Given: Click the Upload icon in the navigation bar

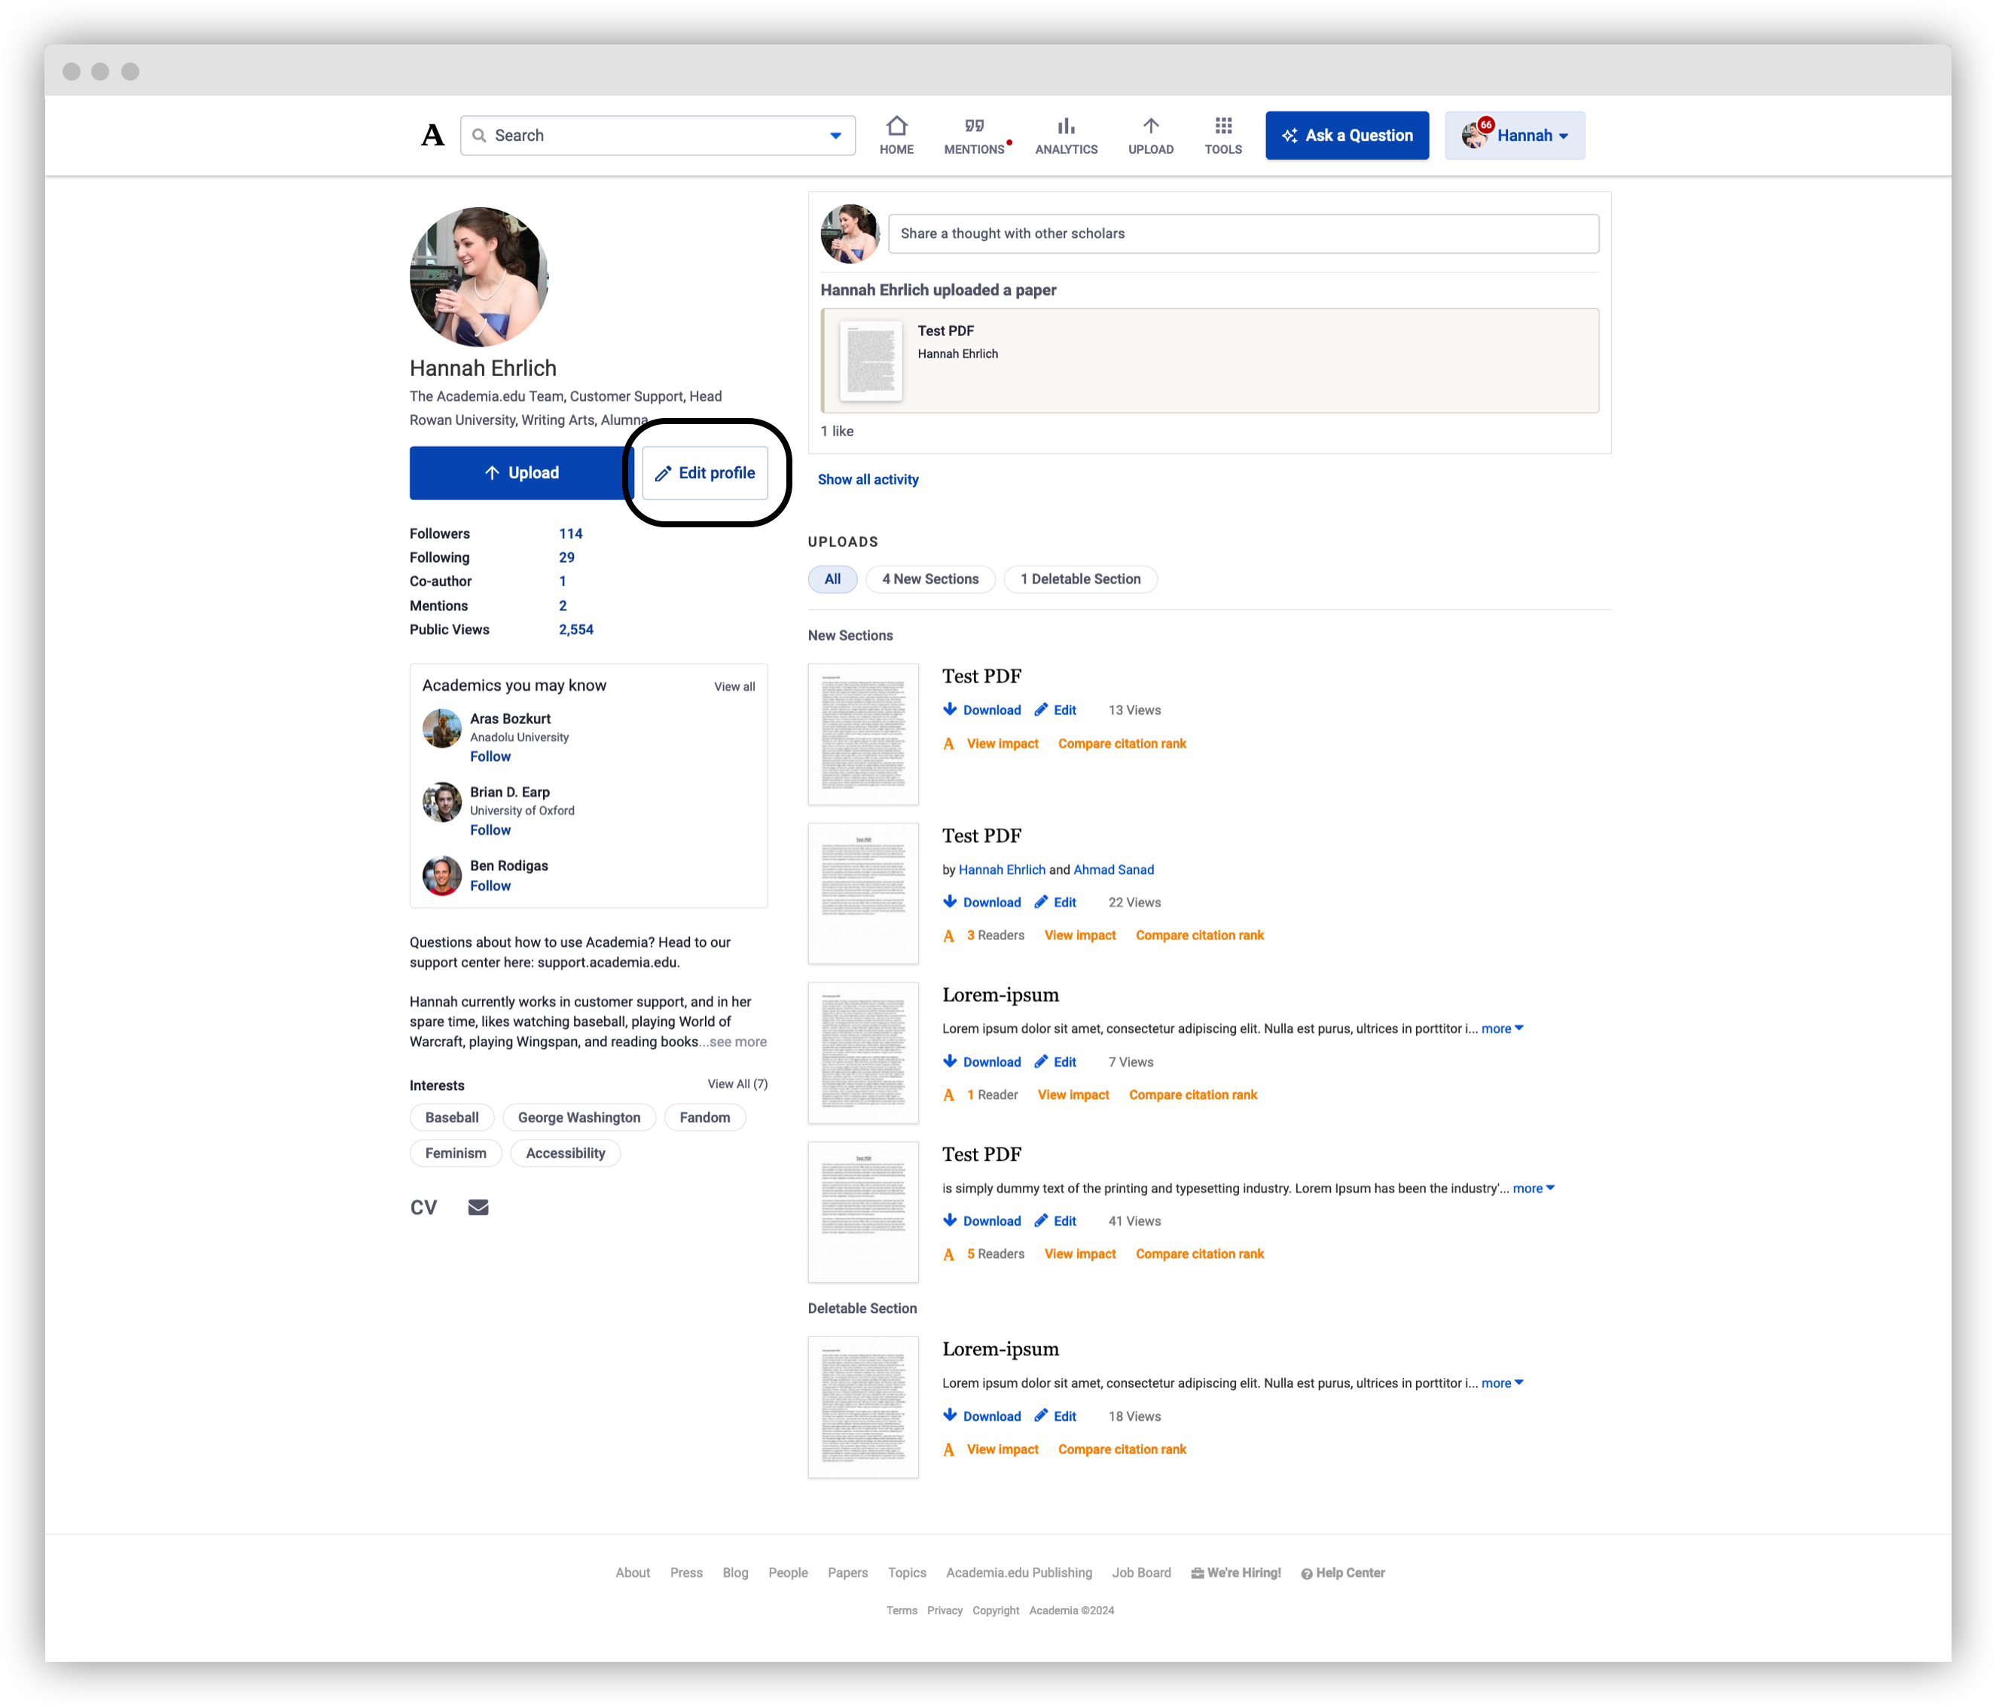Looking at the screenshot, I should coord(1151,135).
